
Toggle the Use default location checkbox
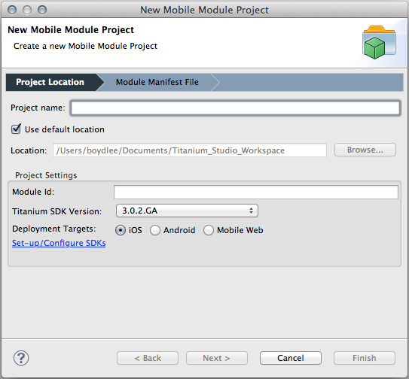(16, 129)
